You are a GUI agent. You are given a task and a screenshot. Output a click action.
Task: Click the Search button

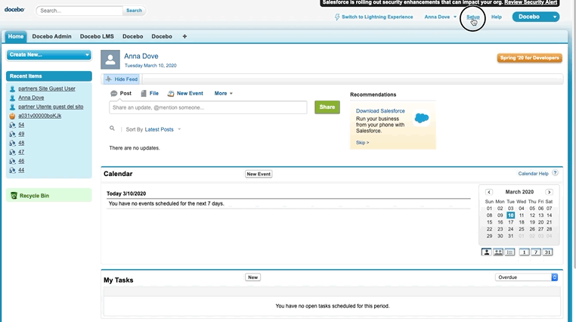tap(134, 11)
